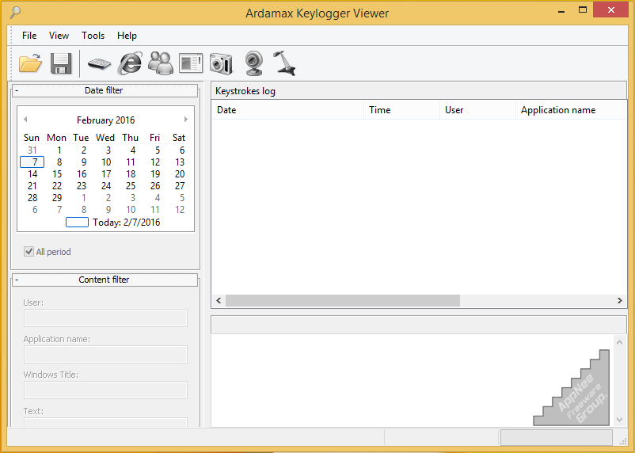Sort by Application name column header
Viewport: 635px width, 453px height.
coord(571,110)
